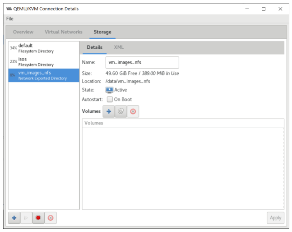The image size is (292, 232).
Task: Switch to the Overview tab
Action: coord(23,32)
